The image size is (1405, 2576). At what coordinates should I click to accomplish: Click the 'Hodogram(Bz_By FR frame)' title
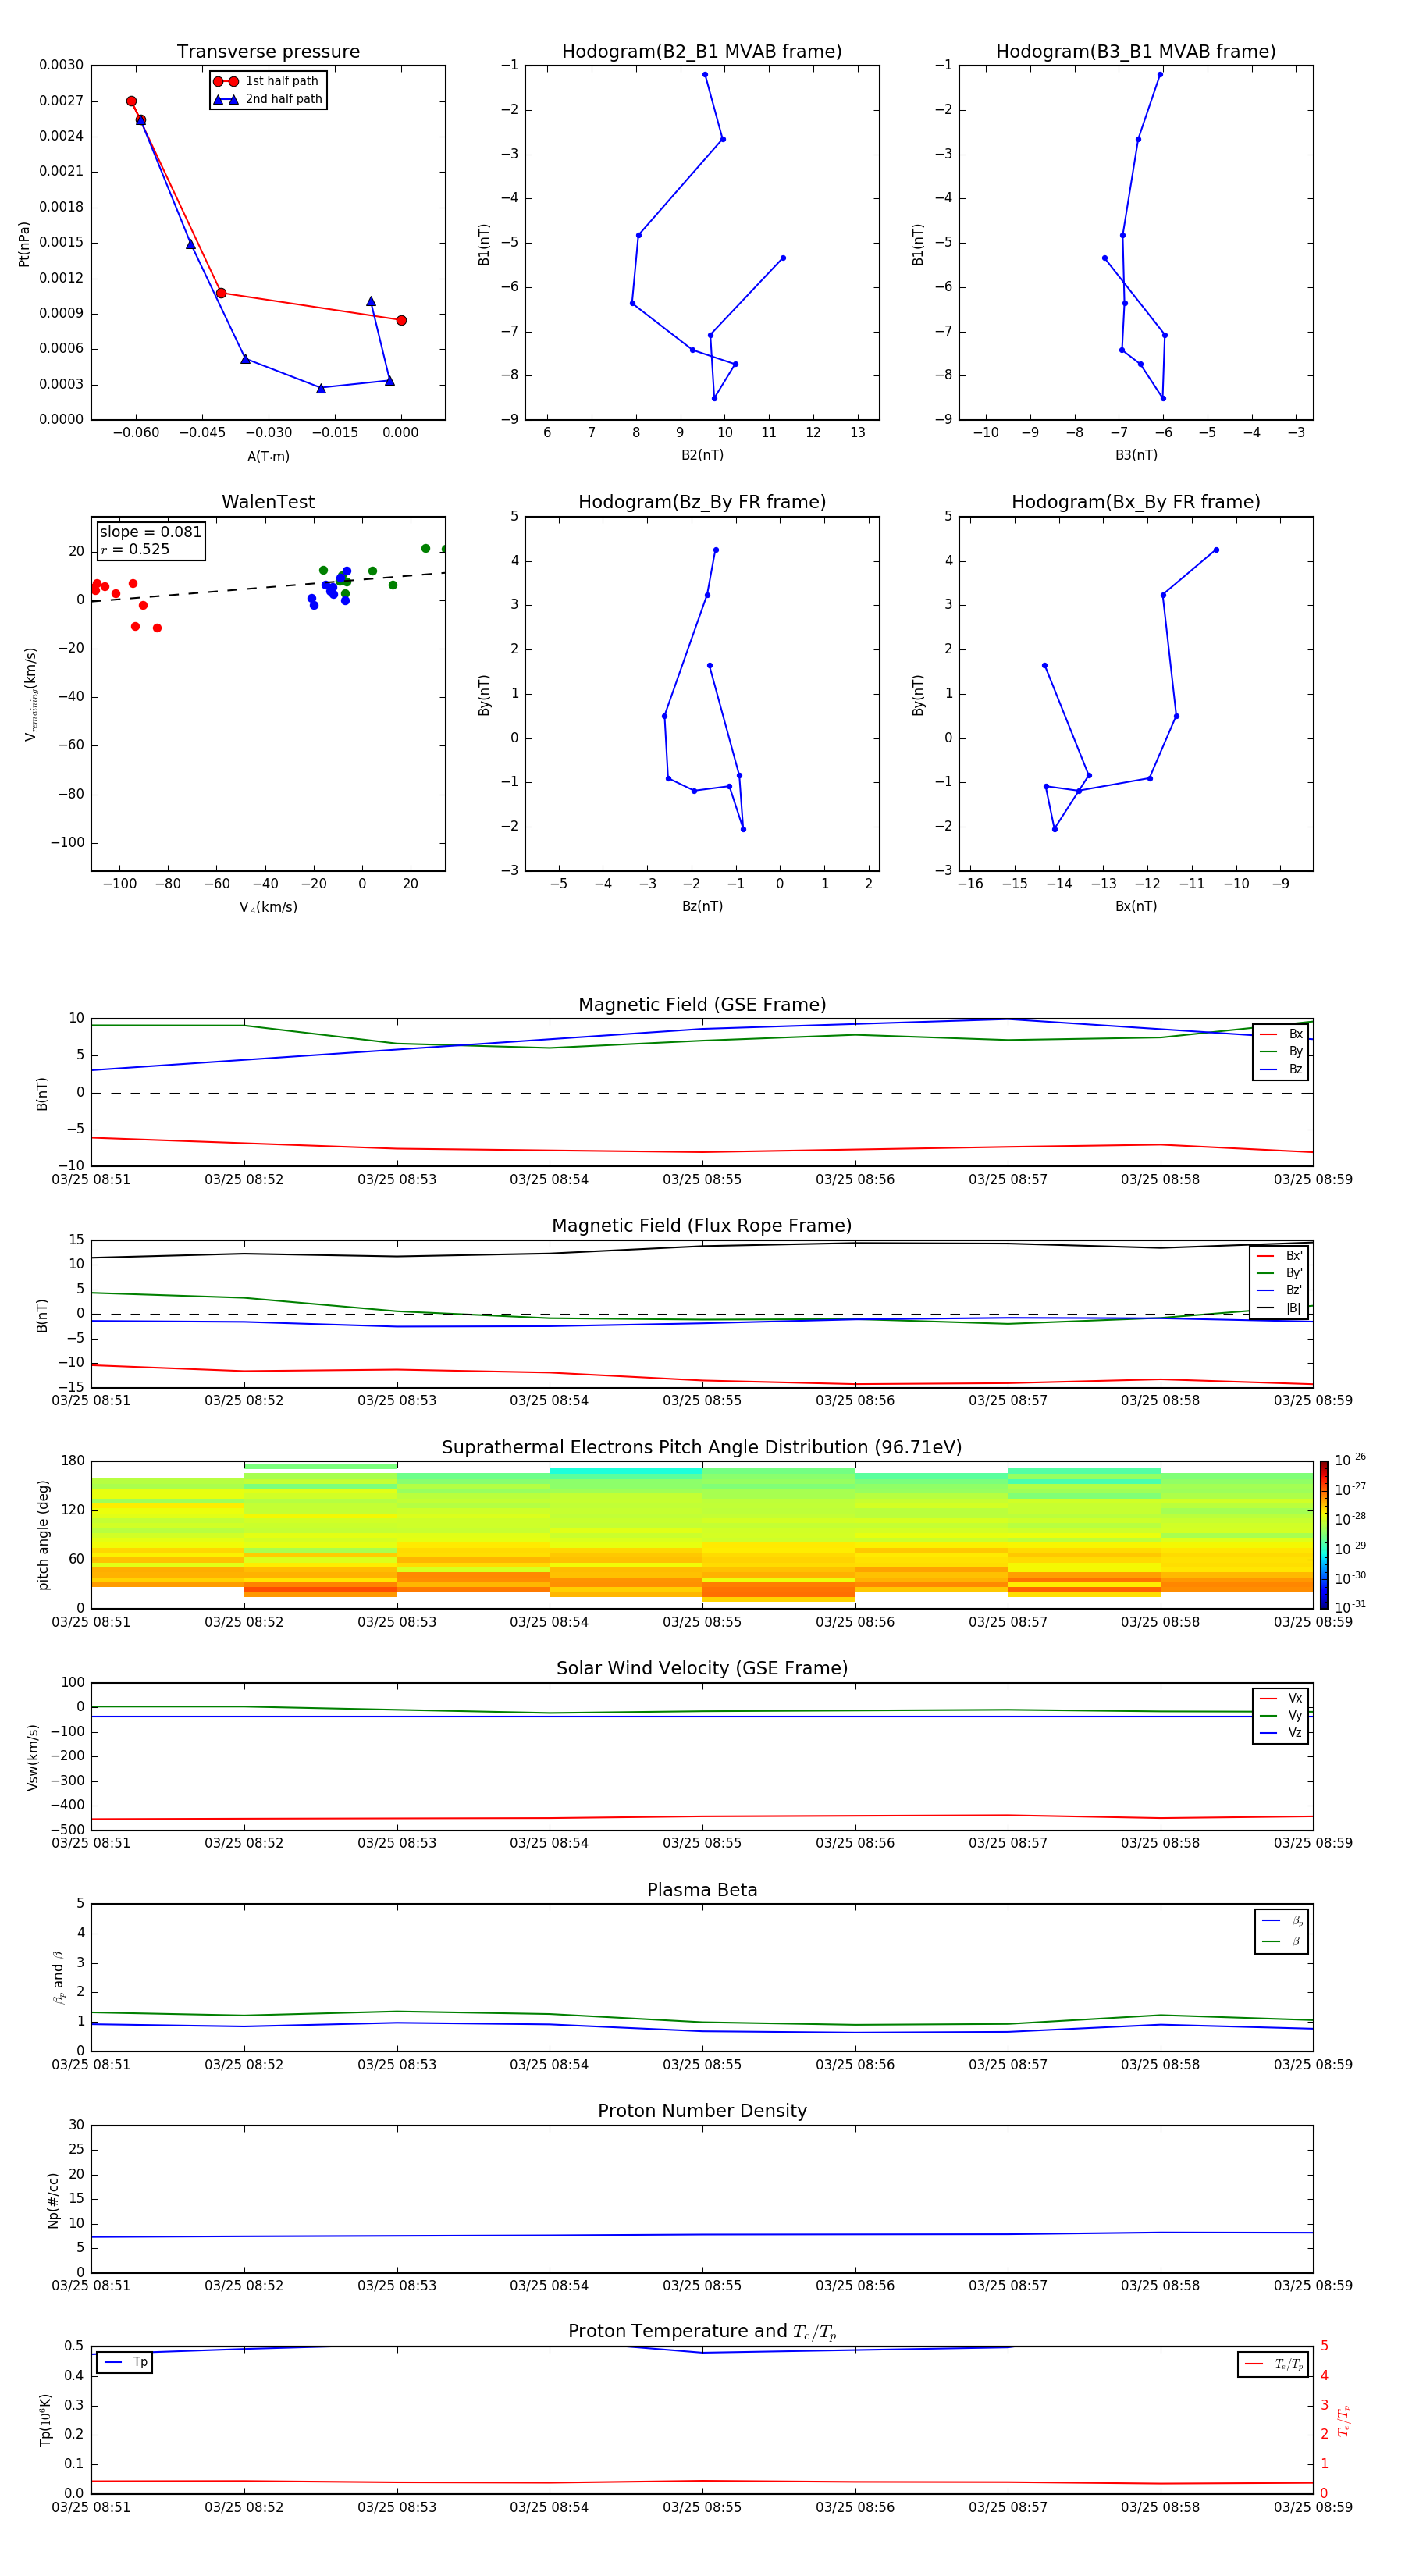click(x=702, y=502)
